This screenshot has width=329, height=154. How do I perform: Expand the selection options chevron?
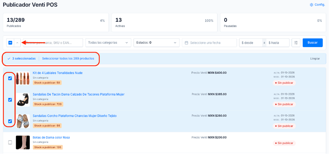pos(17,43)
